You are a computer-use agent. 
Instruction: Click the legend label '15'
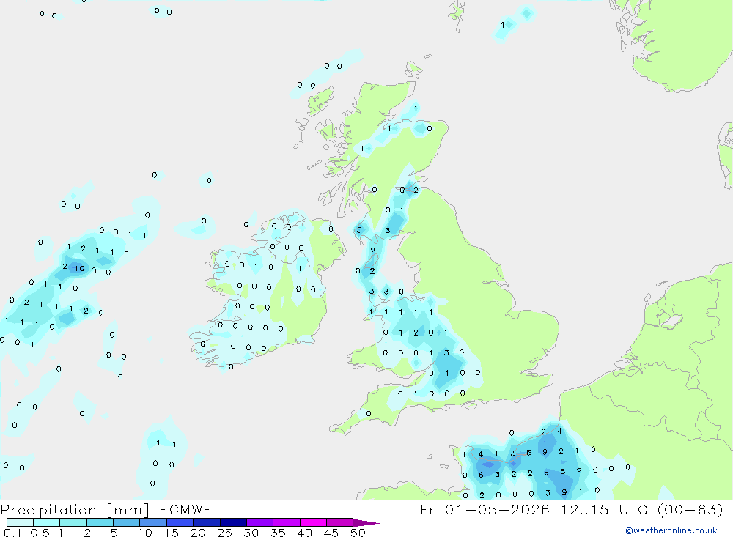(172, 533)
